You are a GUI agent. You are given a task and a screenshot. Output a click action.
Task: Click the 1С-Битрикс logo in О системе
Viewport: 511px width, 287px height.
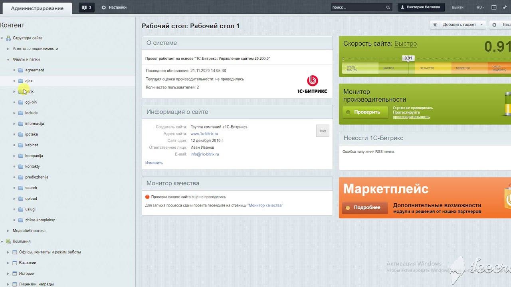tap(312, 85)
